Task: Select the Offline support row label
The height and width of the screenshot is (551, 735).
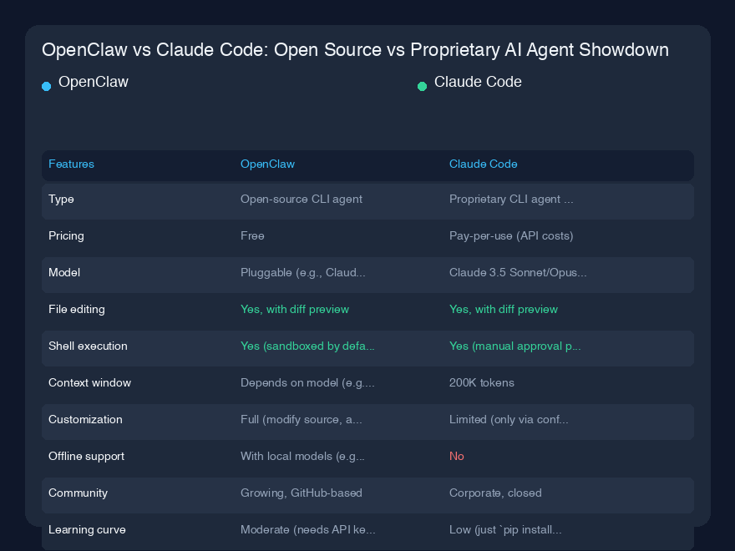Action: pyautogui.click(x=86, y=457)
